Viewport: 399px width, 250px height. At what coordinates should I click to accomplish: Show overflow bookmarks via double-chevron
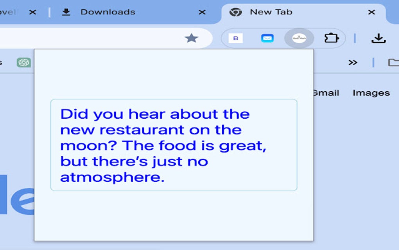[x=353, y=63]
